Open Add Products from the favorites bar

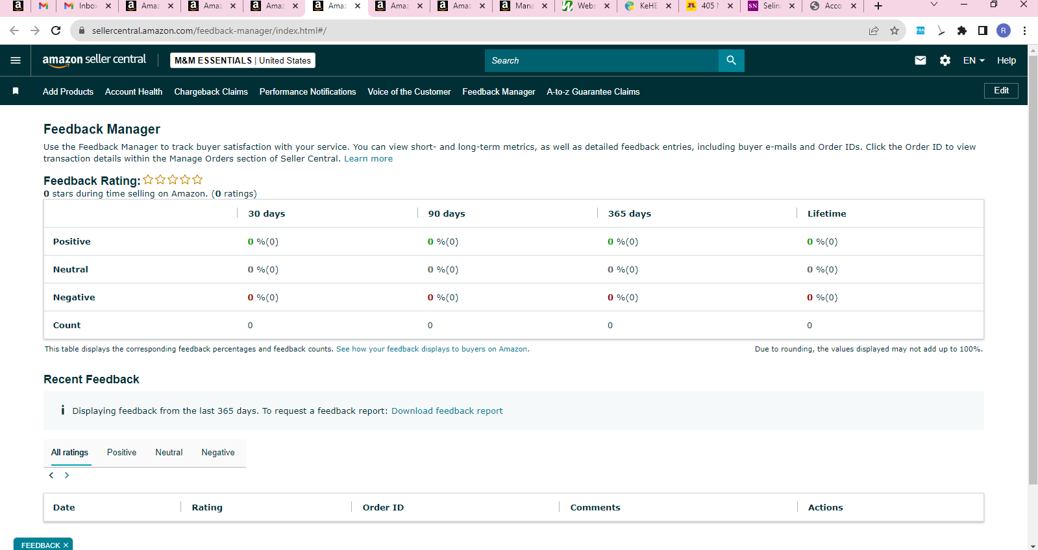[x=68, y=91]
